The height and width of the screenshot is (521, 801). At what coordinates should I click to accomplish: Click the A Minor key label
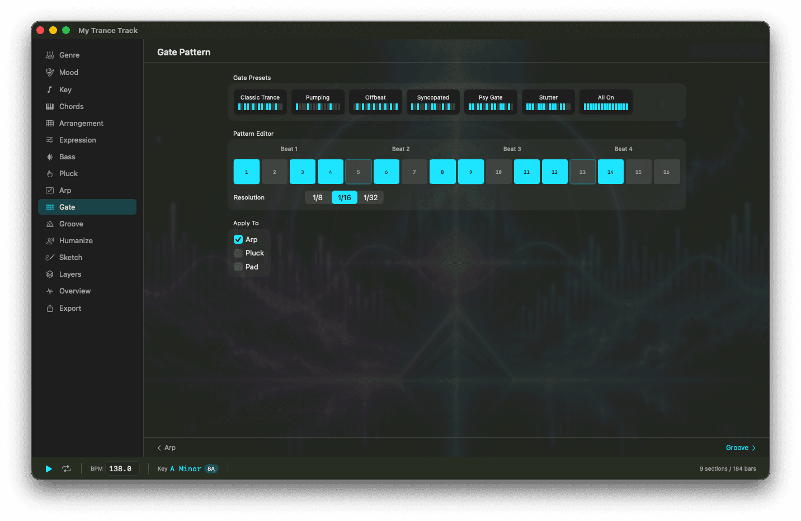pos(186,469)
